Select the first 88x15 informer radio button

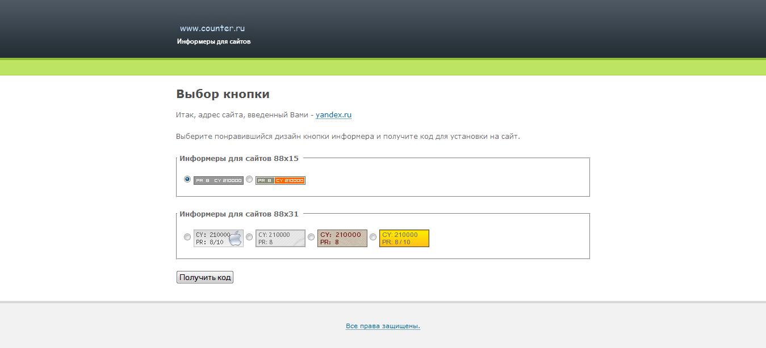[187, 179]
